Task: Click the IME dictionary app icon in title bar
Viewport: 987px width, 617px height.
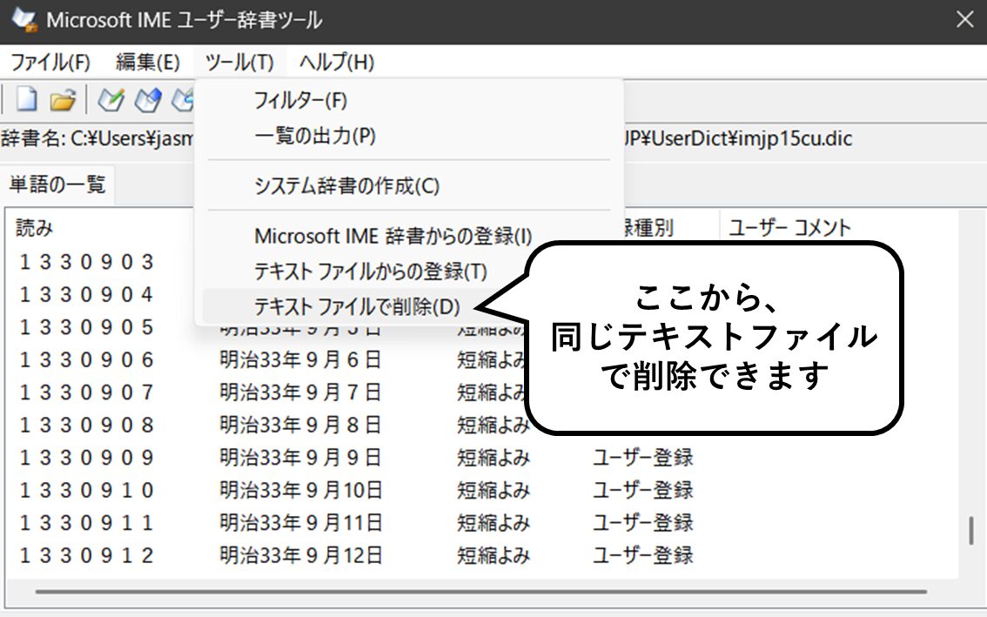Action: [23, 20]
